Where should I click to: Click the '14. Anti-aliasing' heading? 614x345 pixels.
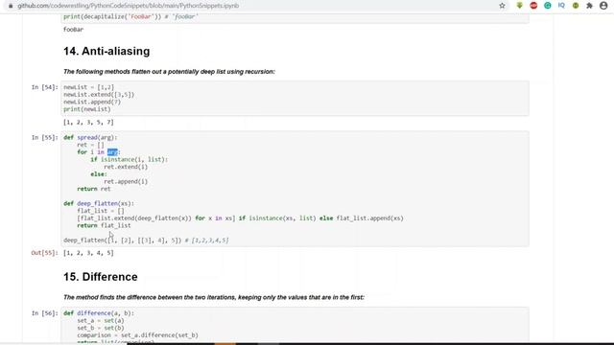pyautogui.click(x=106, y=51)
